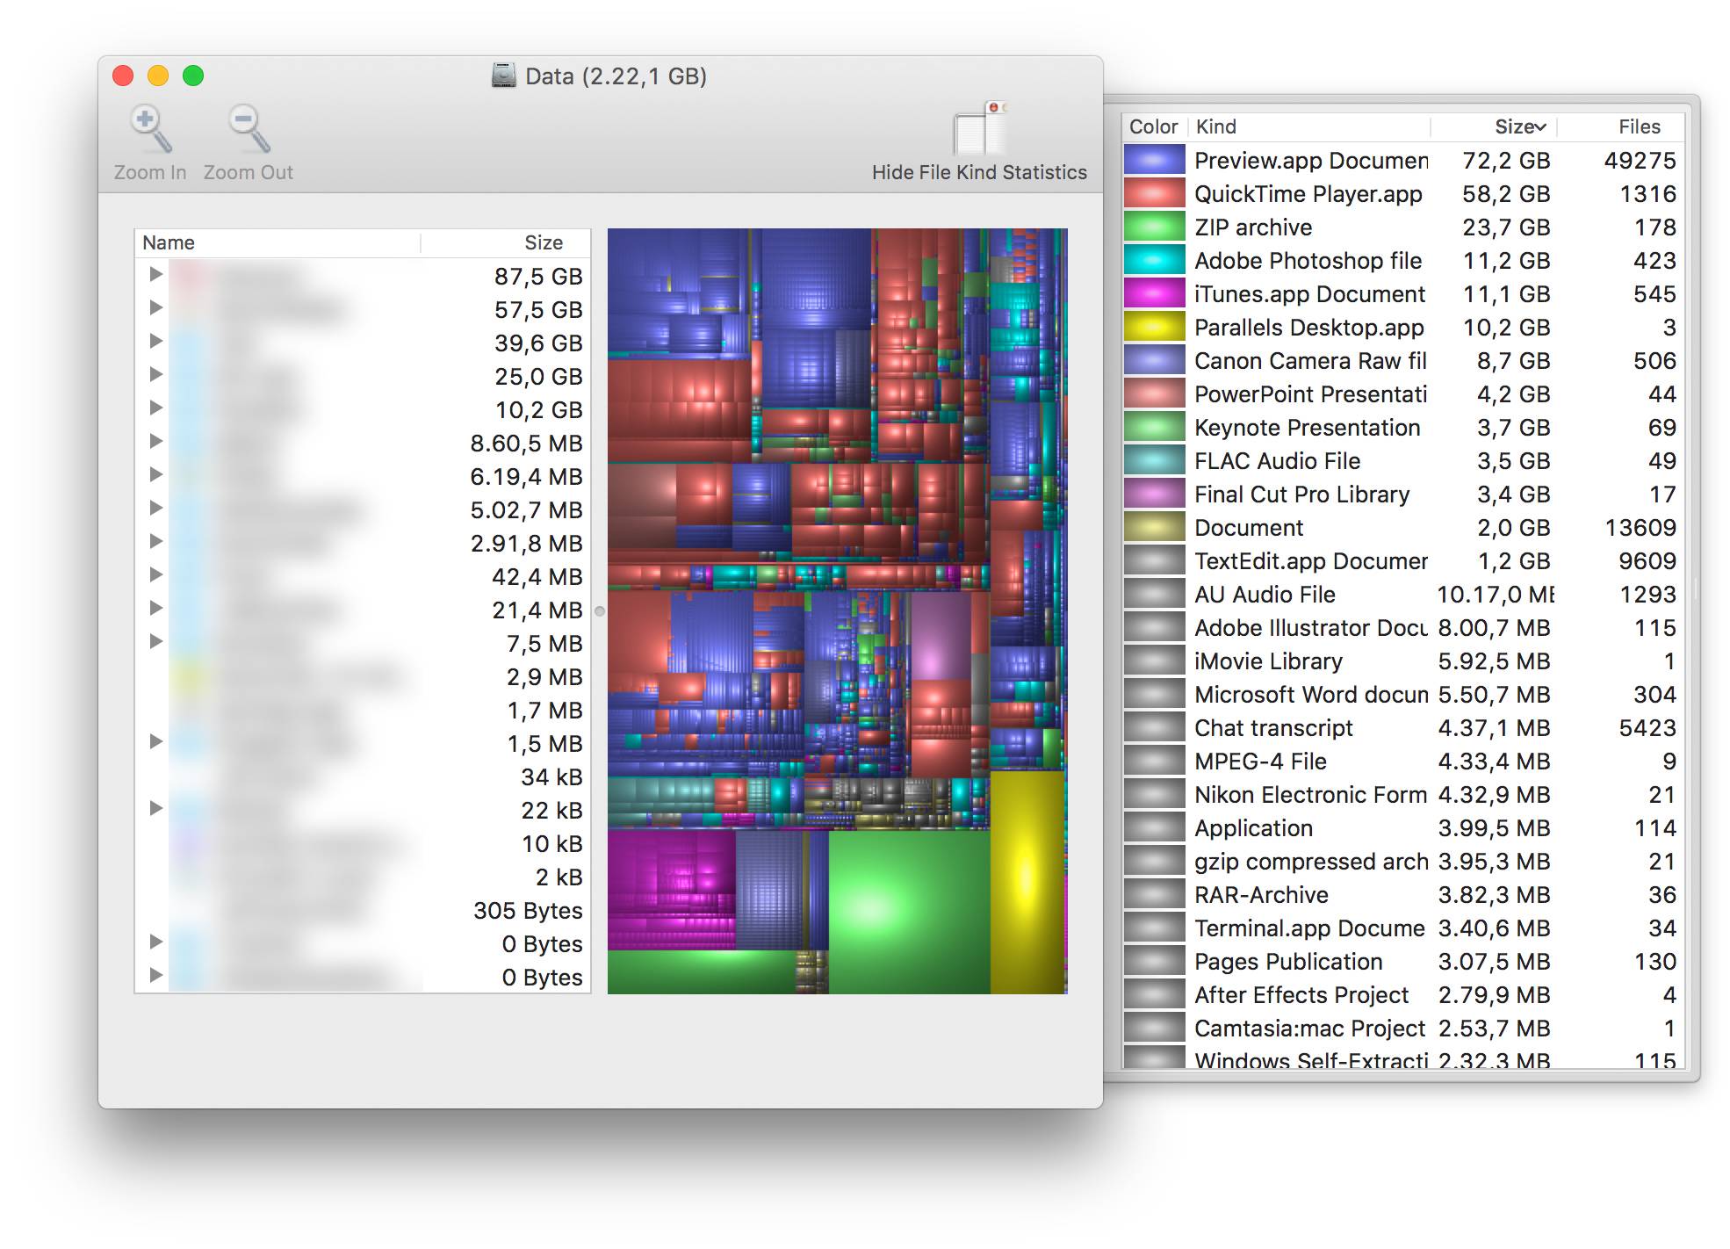This screenshot has height=1249, width=1730.
Task: Select the gzip compressed archive row
Action: click(1403, 861)
